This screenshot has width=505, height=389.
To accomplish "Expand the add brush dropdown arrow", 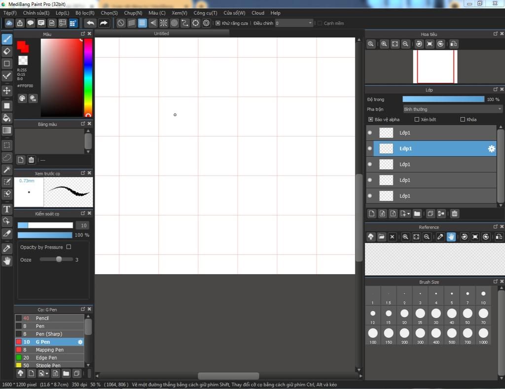I will tap(47, 374).
